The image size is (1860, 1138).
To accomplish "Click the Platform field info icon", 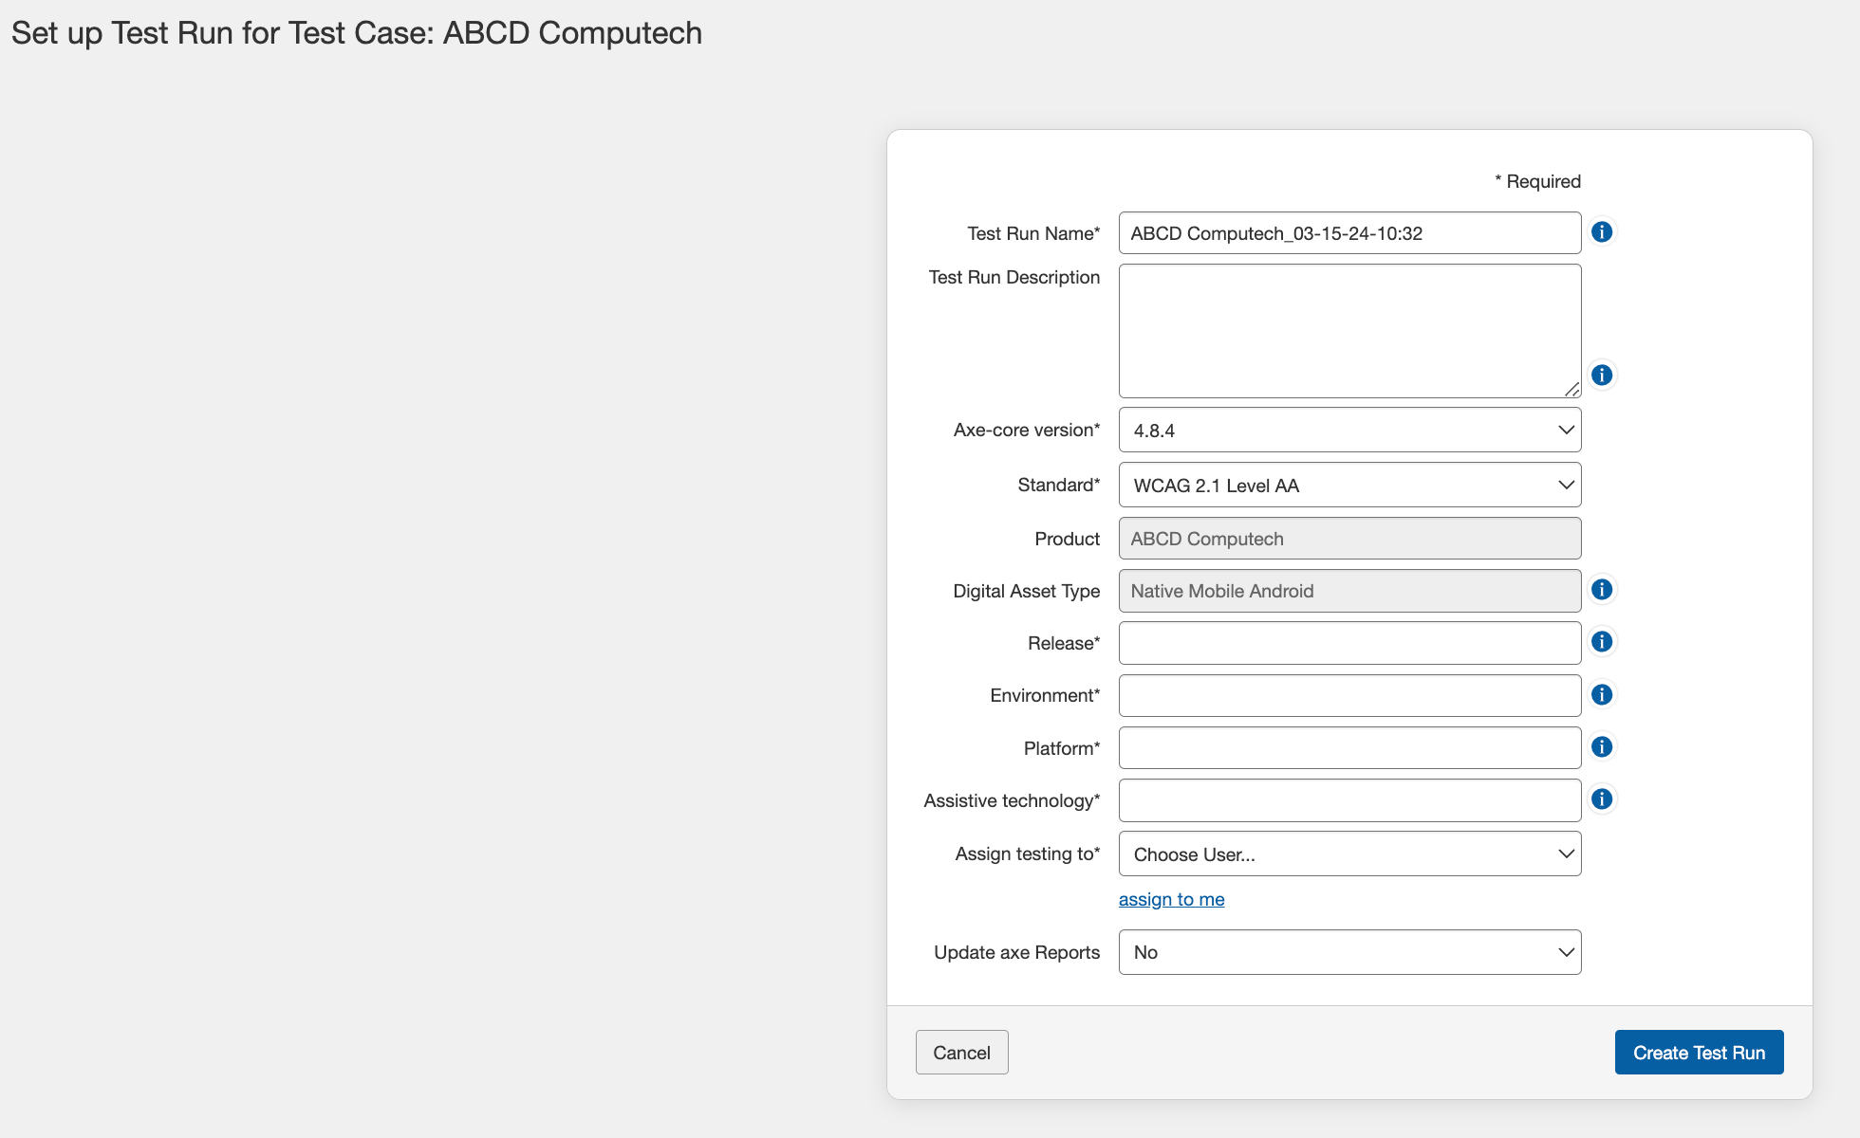I will click(x=1602, y=747).
